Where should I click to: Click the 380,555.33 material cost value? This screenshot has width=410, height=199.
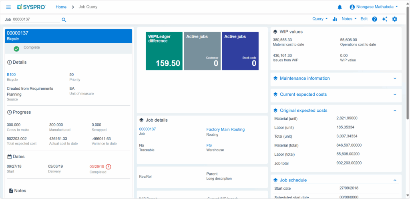coord(282,40)
